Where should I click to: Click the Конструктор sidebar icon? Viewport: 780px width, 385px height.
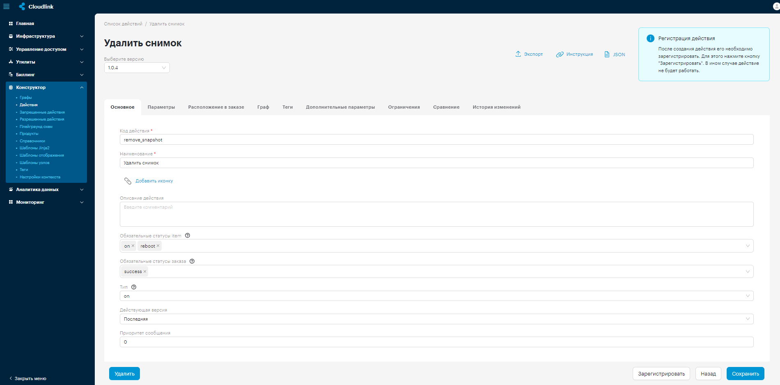(x=11, y=87)
